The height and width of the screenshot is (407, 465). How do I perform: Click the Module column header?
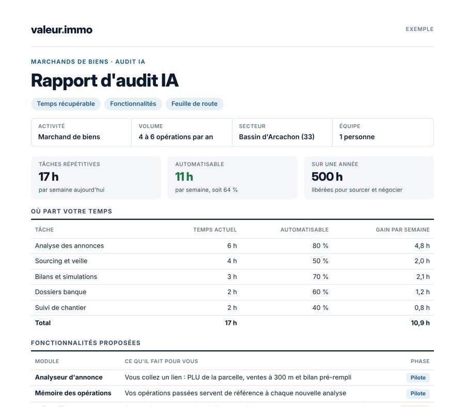click(47, 361)
